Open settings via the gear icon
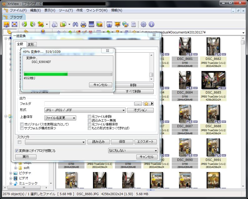The image size is (248, 199). pos(143,24)
